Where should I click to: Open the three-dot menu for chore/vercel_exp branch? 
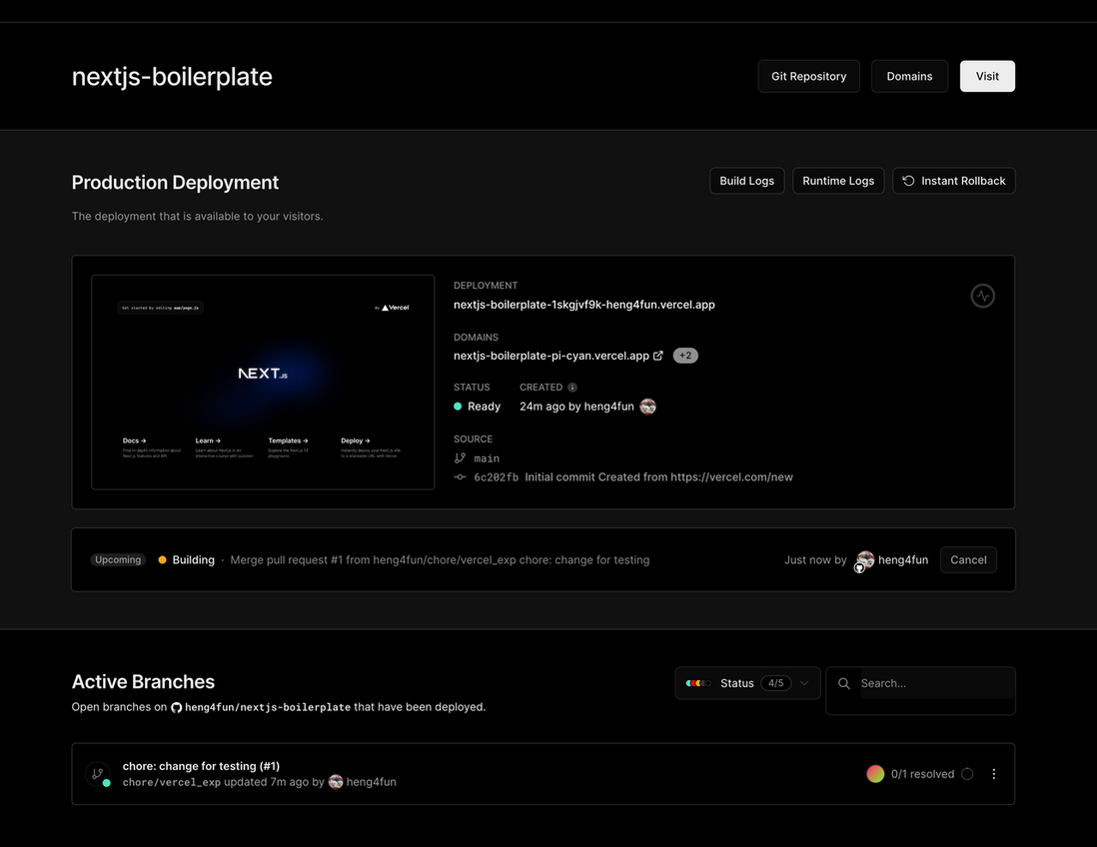993,773
